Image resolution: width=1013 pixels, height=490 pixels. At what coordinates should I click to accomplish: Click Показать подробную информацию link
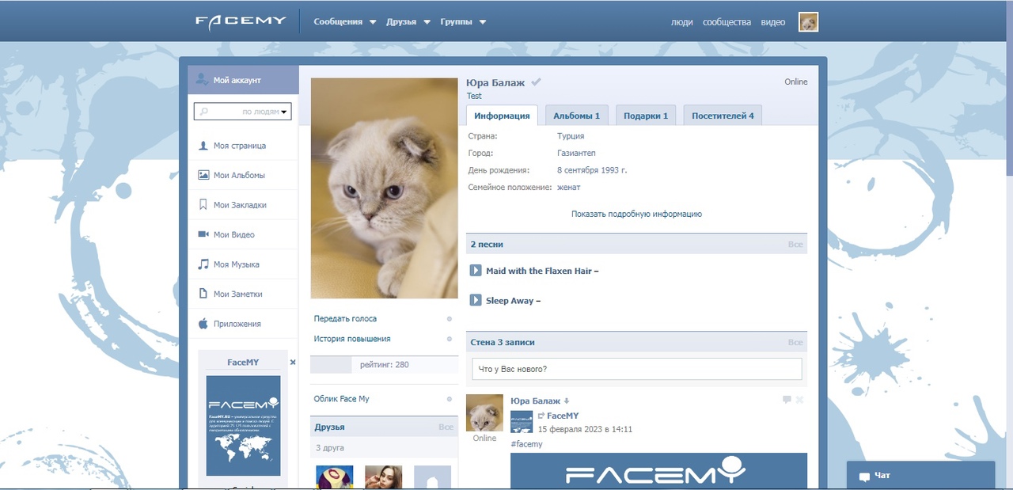[636, 214]
